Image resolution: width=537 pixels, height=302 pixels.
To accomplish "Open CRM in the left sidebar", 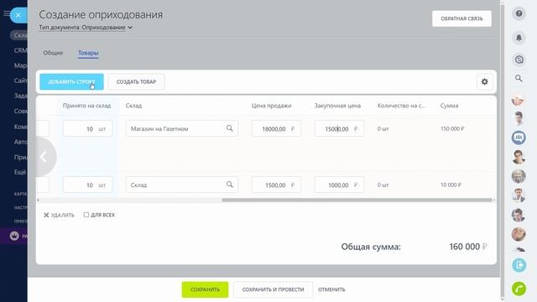I will pos(20,50).
